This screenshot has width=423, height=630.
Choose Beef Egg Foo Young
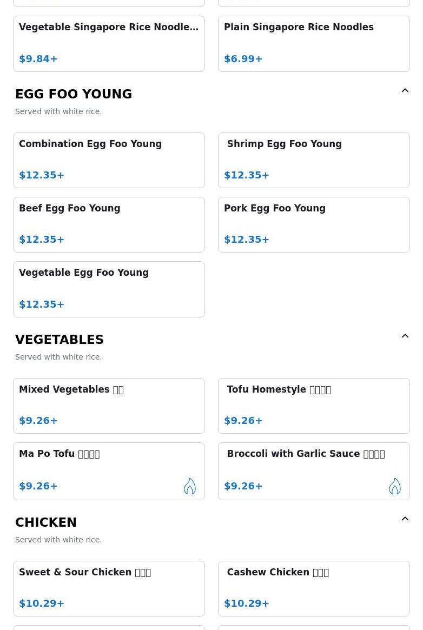[109, 224]
